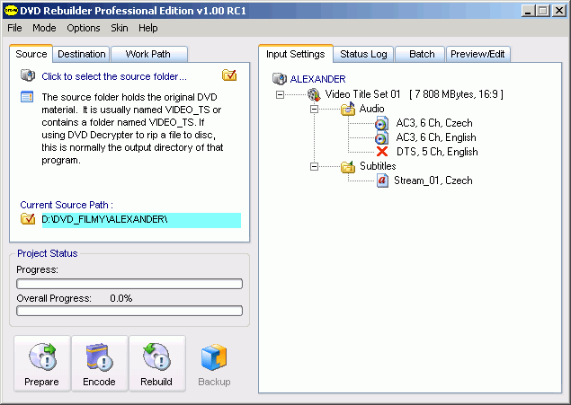Open the Help menu

(147, 28)
